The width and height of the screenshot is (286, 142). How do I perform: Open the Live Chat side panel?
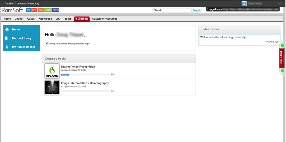point(282,58)
